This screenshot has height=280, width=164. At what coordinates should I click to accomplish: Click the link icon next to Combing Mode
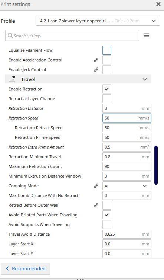click(96, 186)
